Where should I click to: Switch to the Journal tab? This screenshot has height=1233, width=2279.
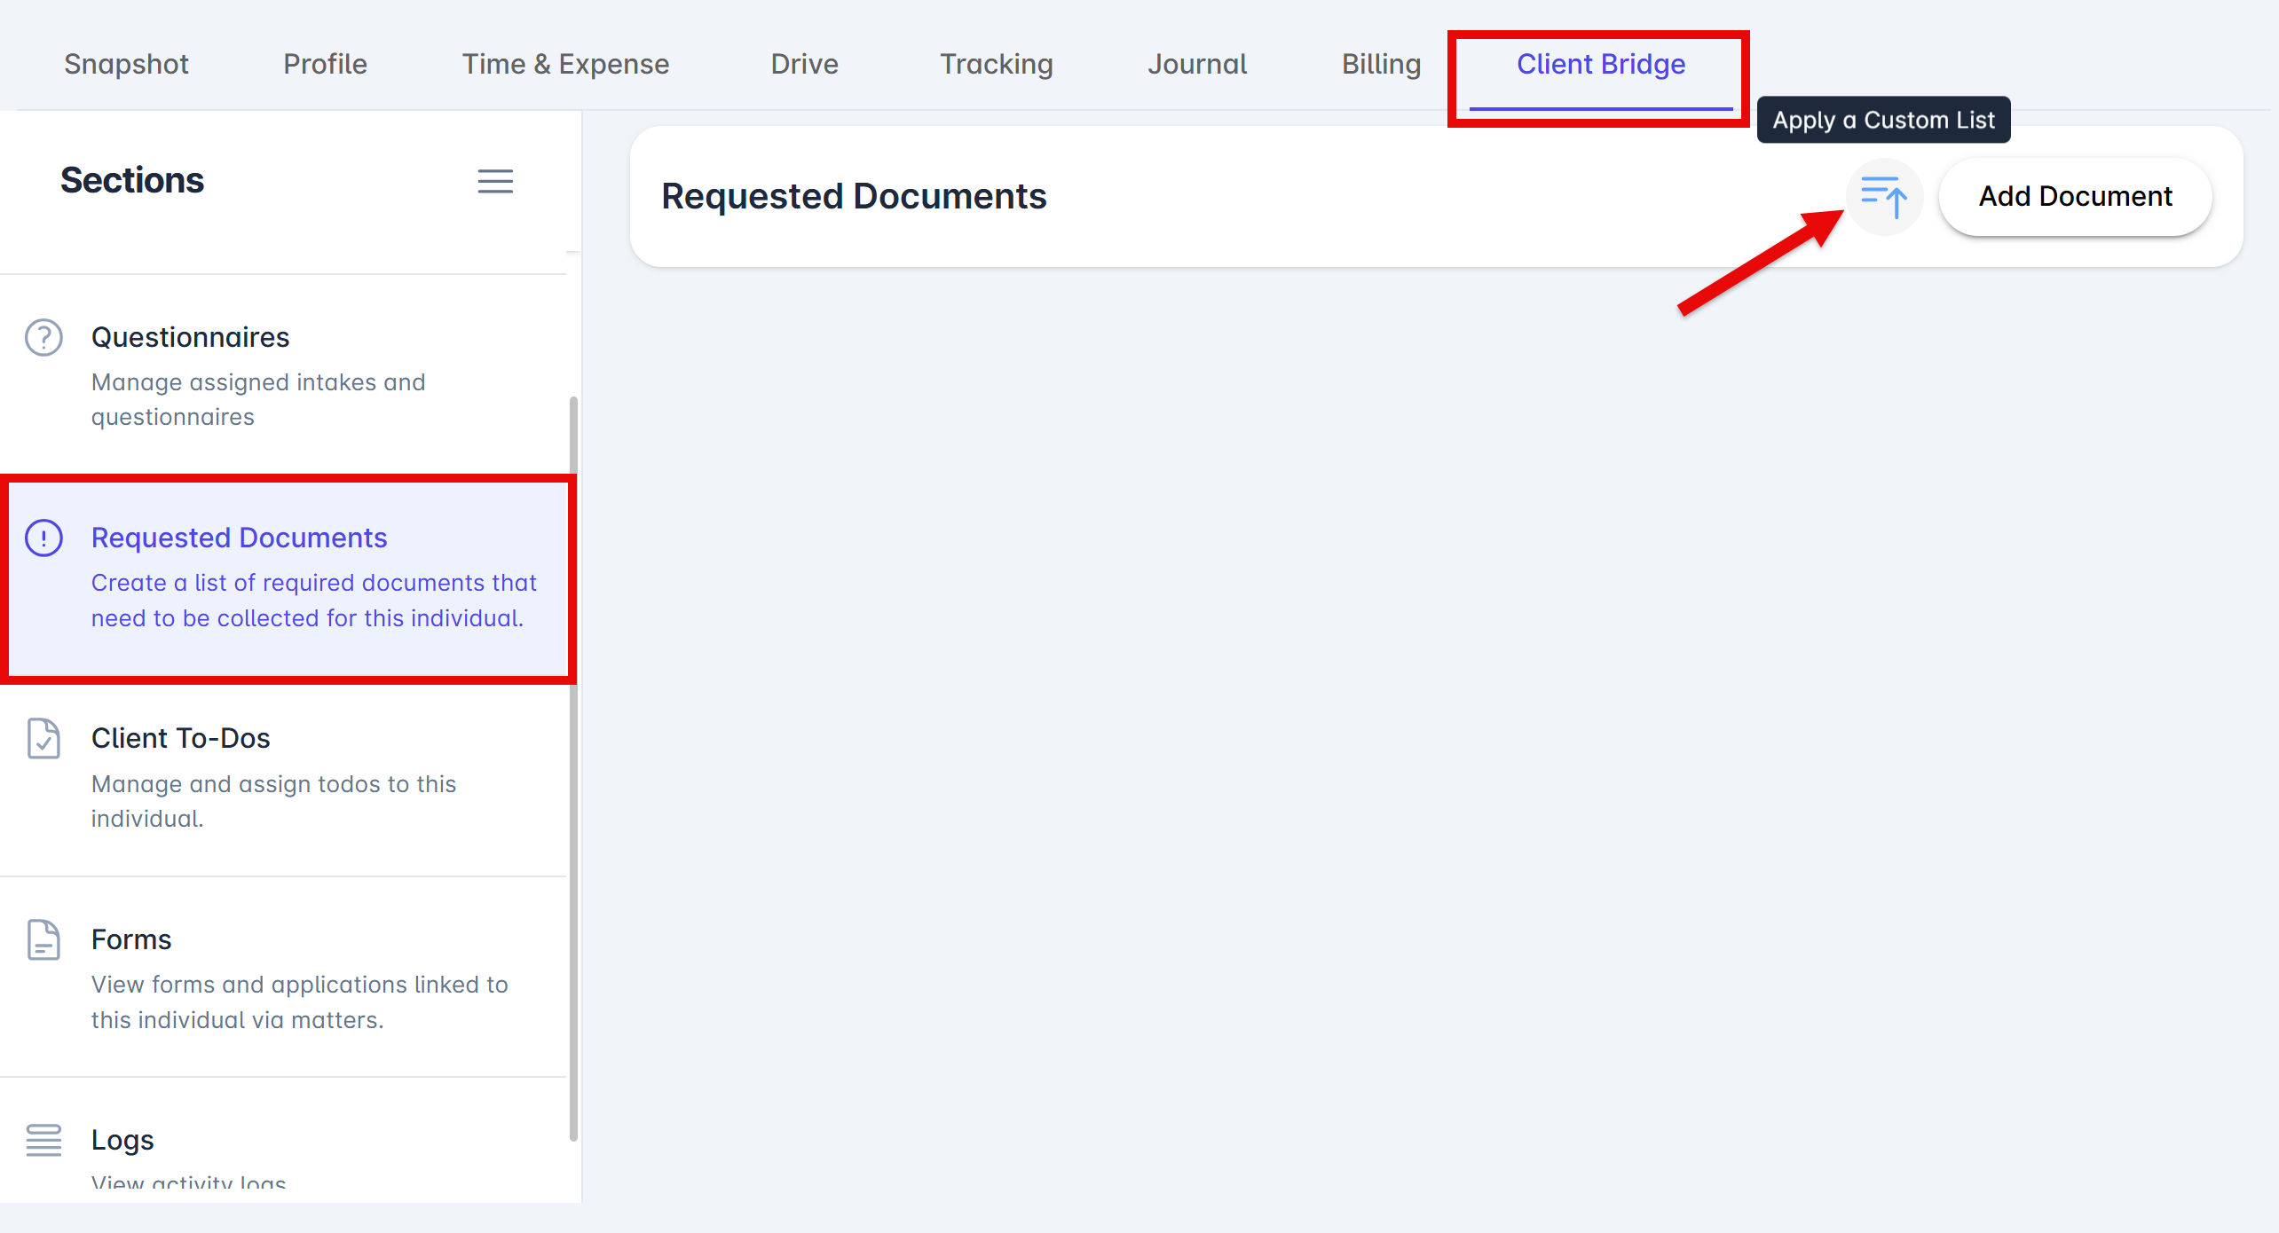tap(1196, 64)
